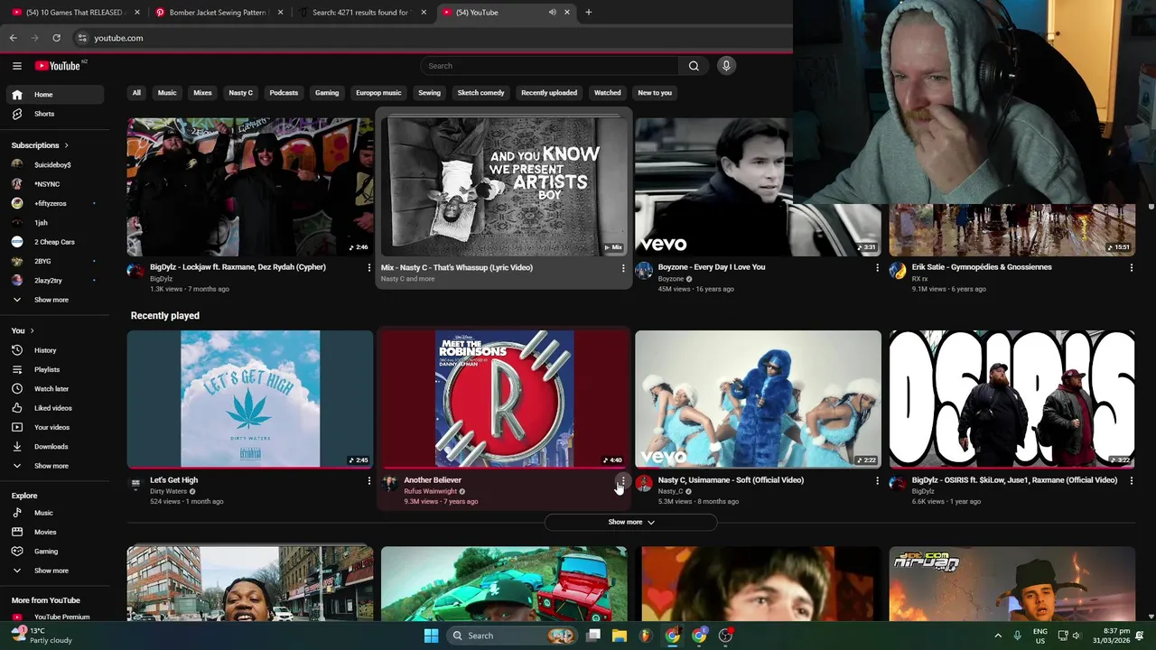1156x650 pixels.
Task: Reload the page with browser refresh icon
Action: pyautogui.click(x=56, y=38)
